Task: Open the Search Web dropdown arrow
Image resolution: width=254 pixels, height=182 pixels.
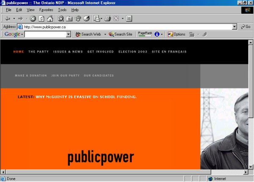Action: 105,34
